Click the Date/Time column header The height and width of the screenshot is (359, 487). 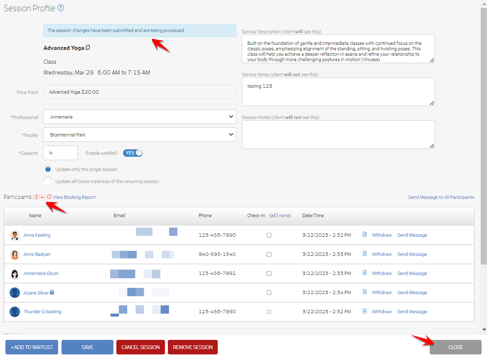[313, 215]
